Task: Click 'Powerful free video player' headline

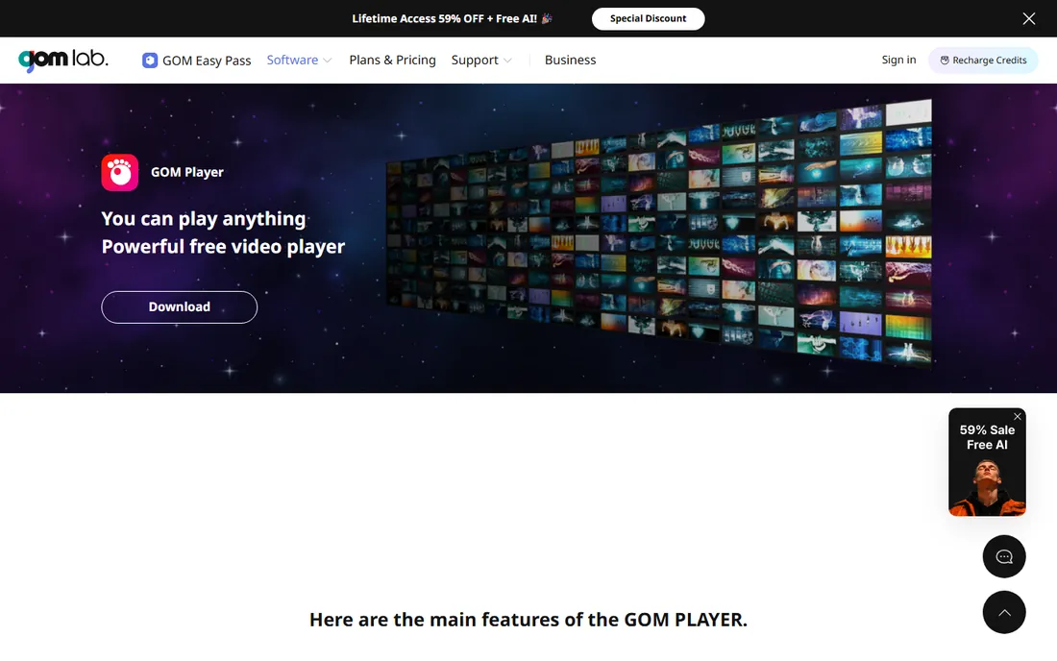Action: tap(223, 247)
